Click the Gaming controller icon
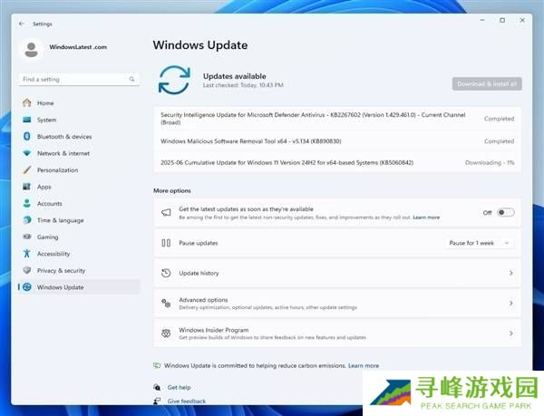Viewport: 544px width, 416px height. 27,237
